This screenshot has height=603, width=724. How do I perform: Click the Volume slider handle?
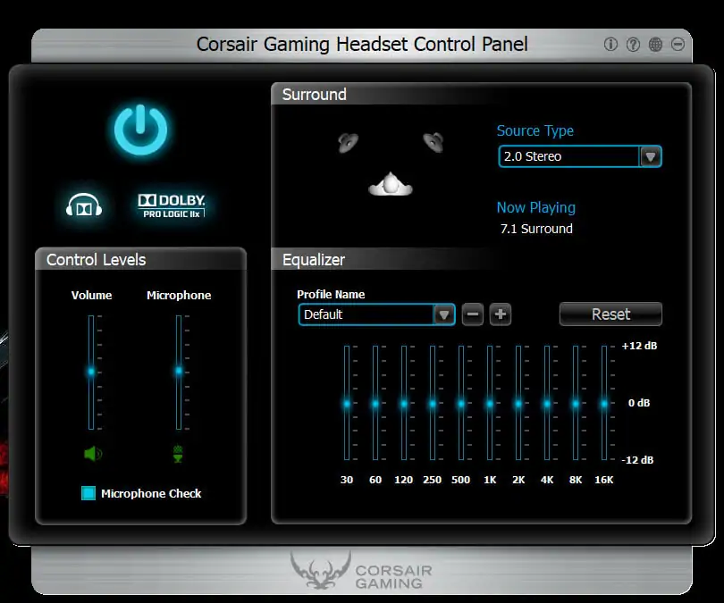[x=91, y=372]
